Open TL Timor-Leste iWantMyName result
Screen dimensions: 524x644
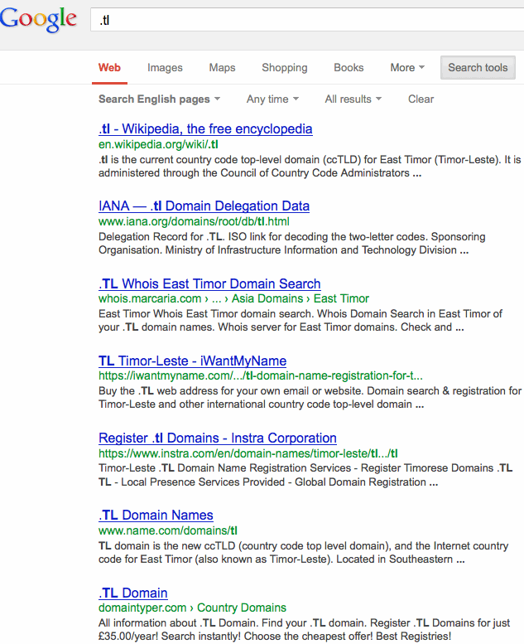click(x=192, y=361)
